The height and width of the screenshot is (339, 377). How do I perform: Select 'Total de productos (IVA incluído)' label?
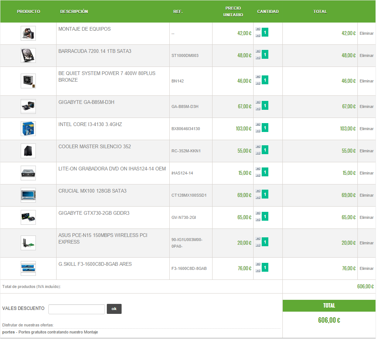[31, 287]
